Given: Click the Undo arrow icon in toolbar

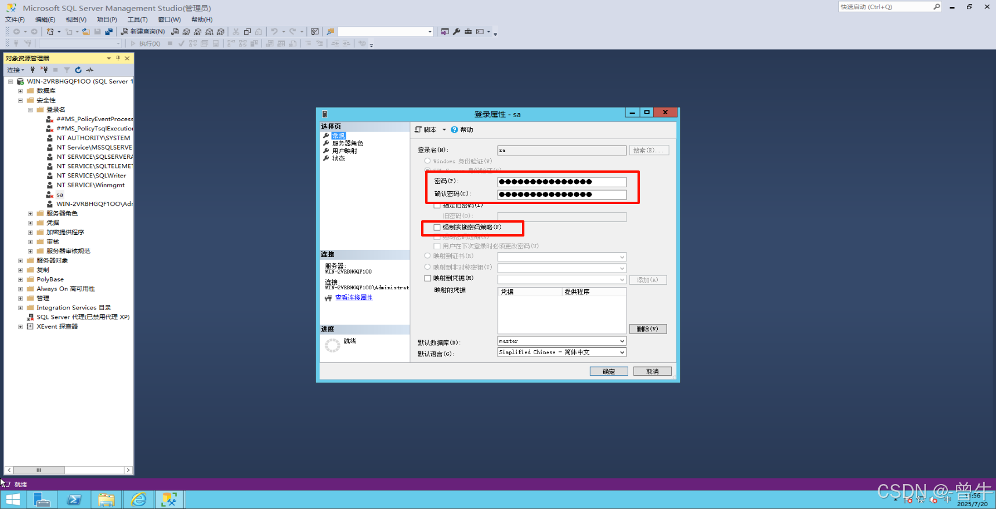Looking at the screenshot, I should [274, 31].
